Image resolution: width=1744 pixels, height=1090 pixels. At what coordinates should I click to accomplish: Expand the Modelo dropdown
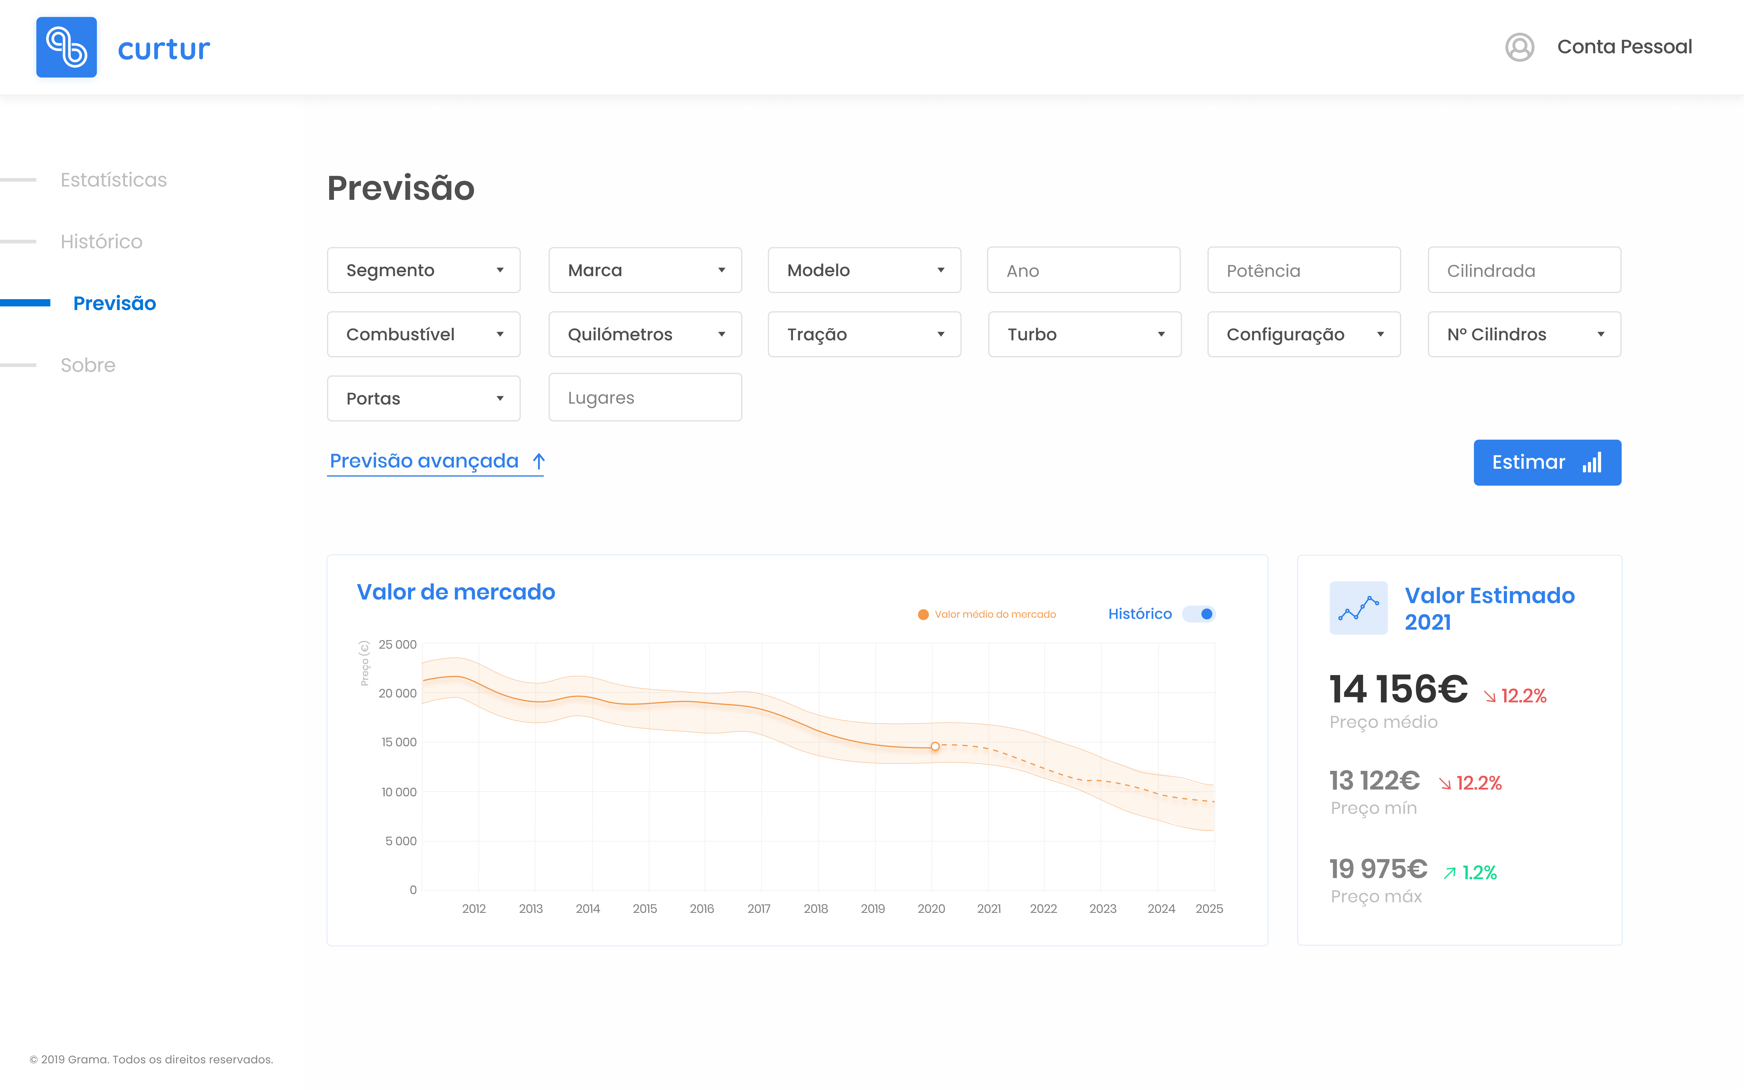coord(864,270)
